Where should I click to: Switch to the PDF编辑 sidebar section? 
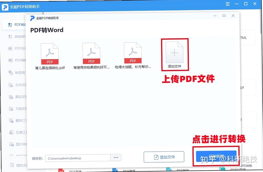tap(17, 60)
